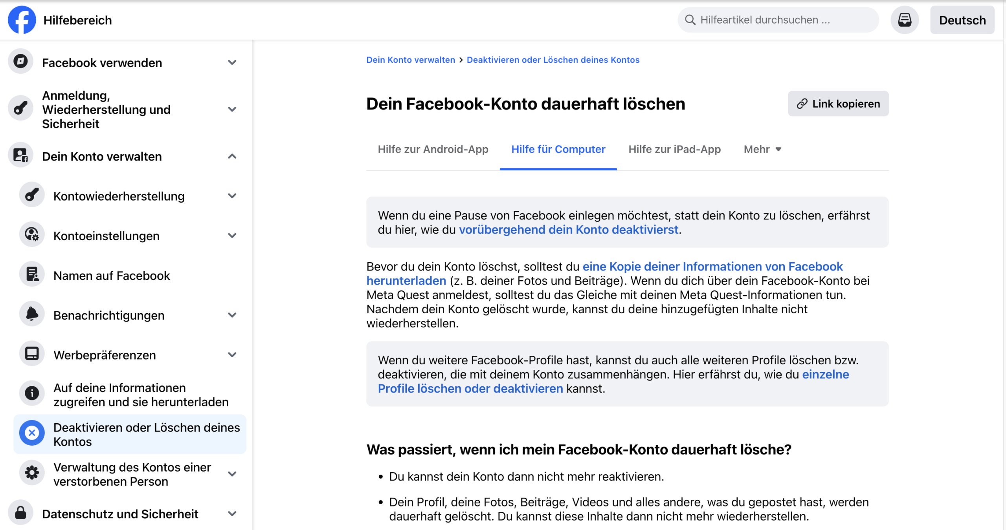Screen dimensions: 1006x530
Task: Click the Benachrichtigungen bell icon
Action: point(32,314)
